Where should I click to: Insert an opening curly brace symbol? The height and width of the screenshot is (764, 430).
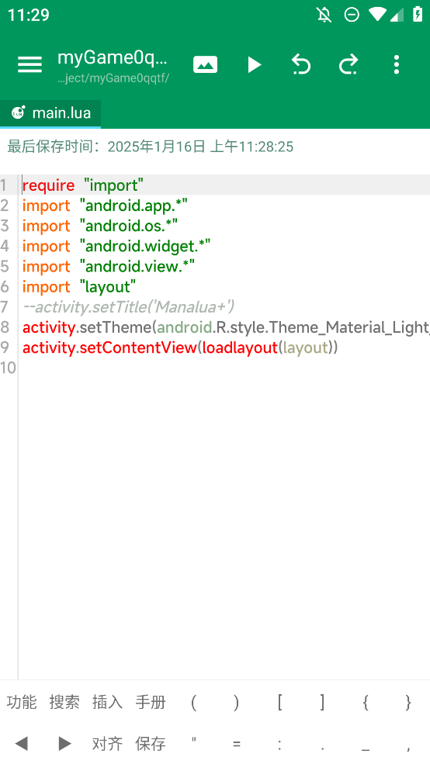pyautogui.click(x=366, y=702)
